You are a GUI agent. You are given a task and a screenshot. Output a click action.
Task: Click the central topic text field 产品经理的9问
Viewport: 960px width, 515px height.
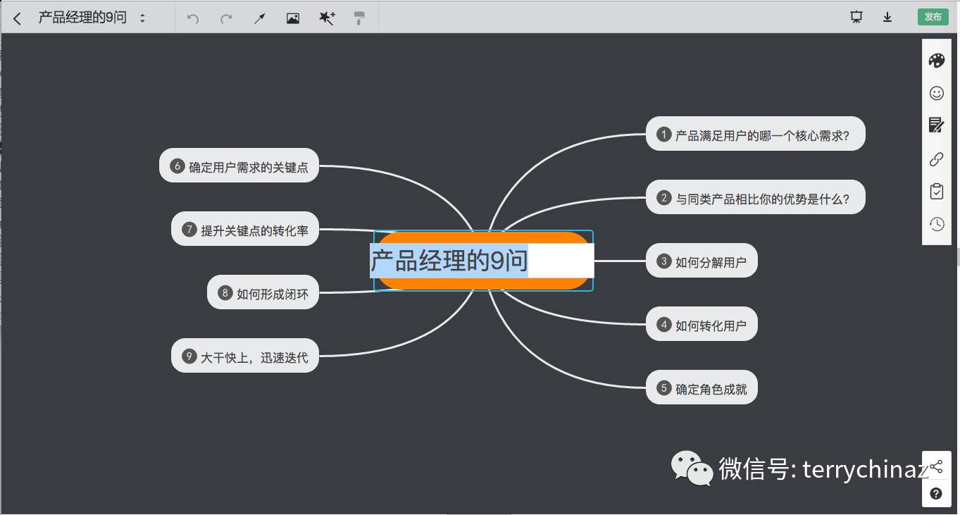pos(483,261)
